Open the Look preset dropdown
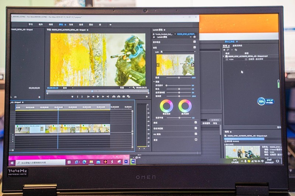This screenshot has height=196, width=295. (178, 52)
